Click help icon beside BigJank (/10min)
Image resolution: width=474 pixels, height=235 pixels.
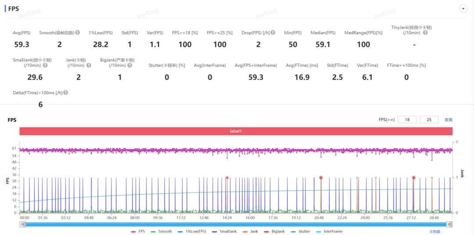129,65
